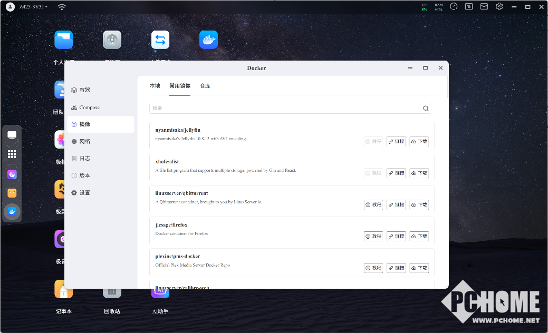Expand the Z425-3Y3J user dropdown
This screenshot has height=333, width=548.
[x=33, y=7]
